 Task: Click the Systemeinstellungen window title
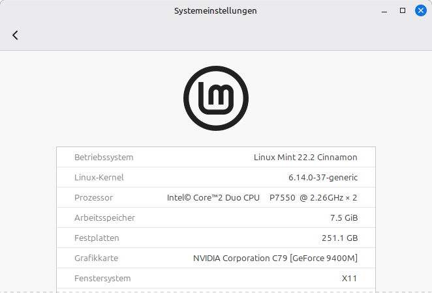tap(215, 10)
